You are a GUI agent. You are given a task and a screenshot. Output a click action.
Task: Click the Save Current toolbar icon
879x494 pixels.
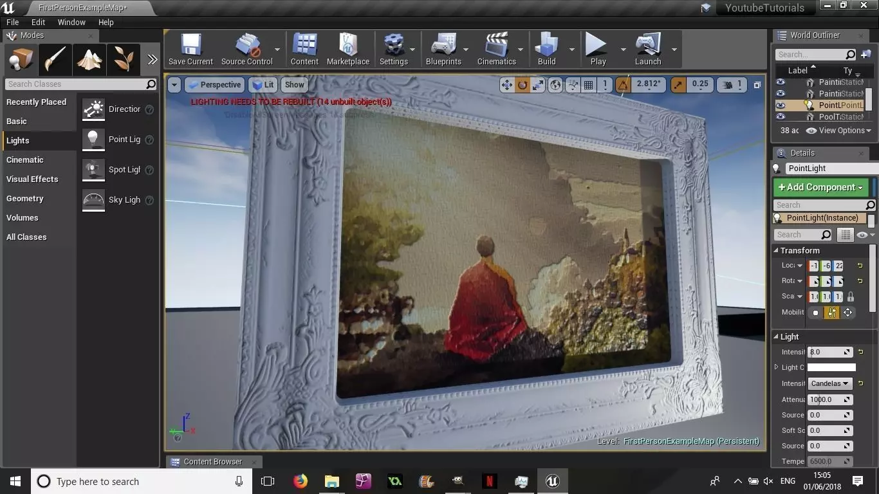pyautogui.click(x=190, y=50)
